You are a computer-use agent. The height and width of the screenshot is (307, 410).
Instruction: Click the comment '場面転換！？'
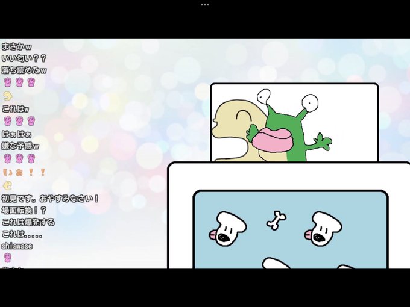(x=24, y=210)
